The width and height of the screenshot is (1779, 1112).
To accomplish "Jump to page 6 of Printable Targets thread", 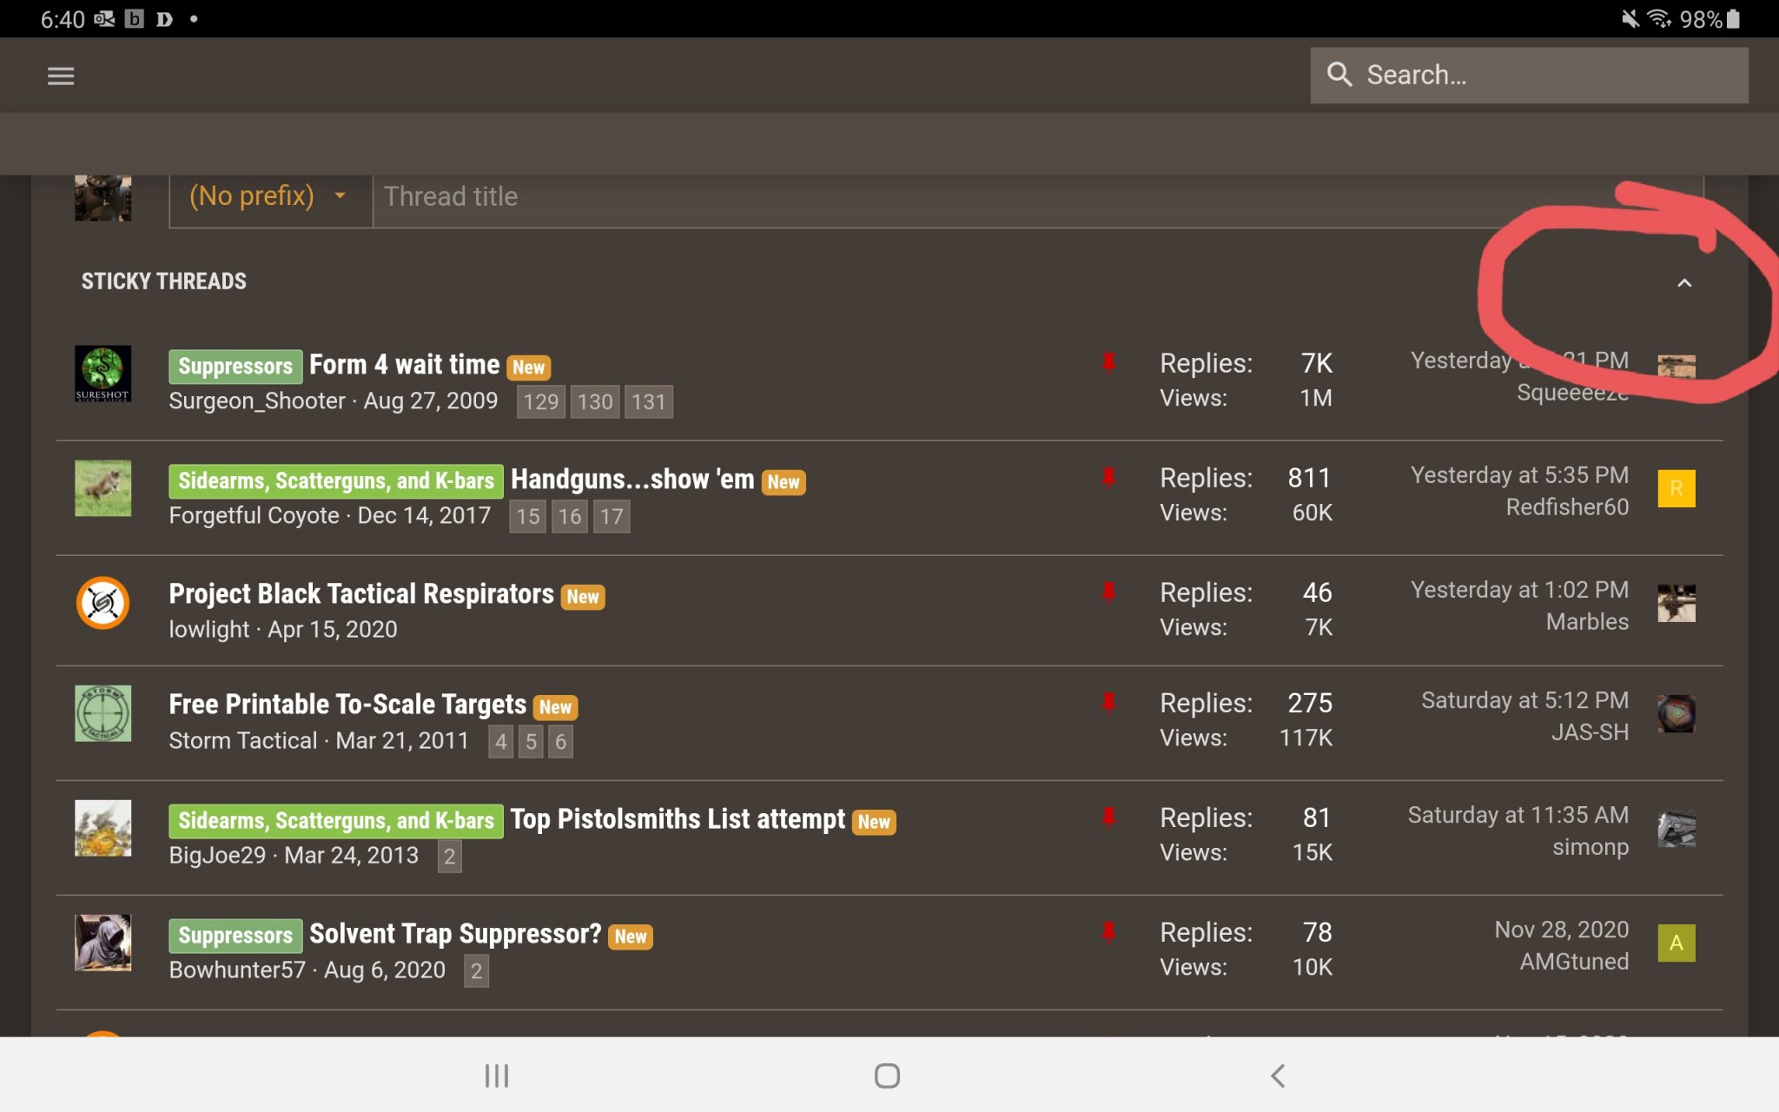I will (x=560, y=742).
